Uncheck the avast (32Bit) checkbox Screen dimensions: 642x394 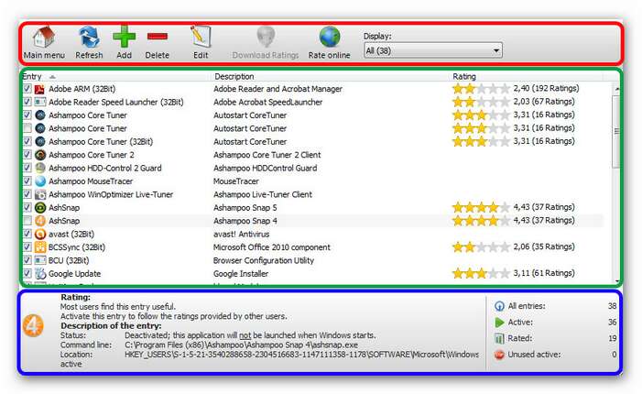pyautogui.click(x=27, y=234)
